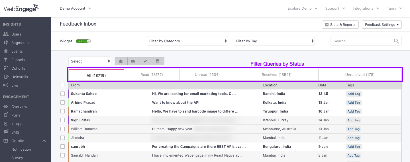Screen dimensions: 410x162
Task: Add Tag to Arbind Prasad's feedback
Action: pos(354,103)
